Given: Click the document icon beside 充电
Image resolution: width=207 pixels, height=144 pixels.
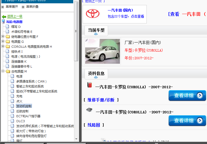Looking at the screenshot, I should [12, 96].
